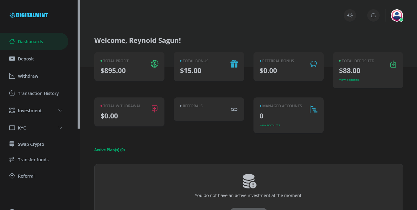
Task: Select Swap Crypto in sidebar
Action: click(31, 144)
